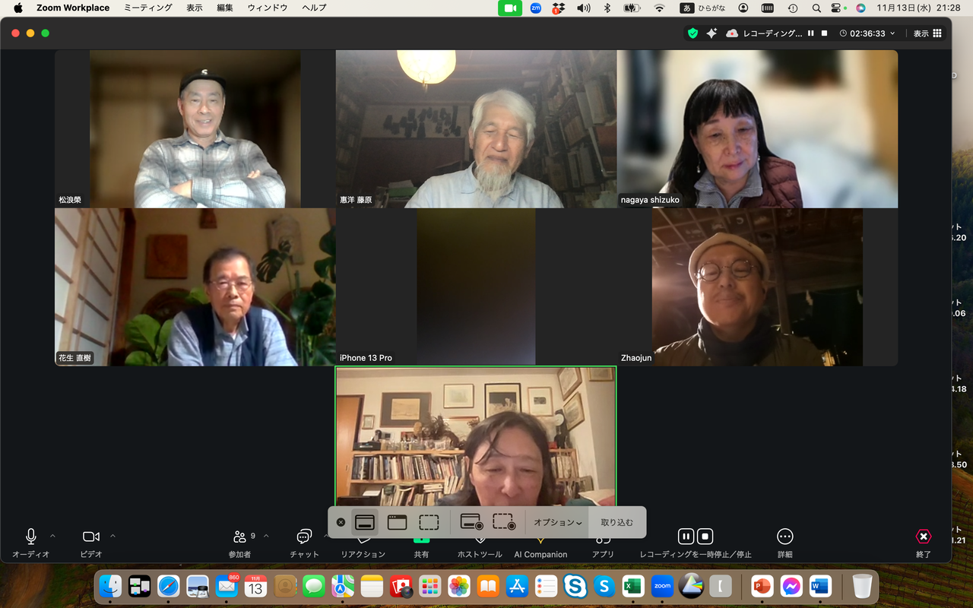Open the AI Companion sparkle icon
Viewport: 973px width, 608px height.
(x=712, y=33)
